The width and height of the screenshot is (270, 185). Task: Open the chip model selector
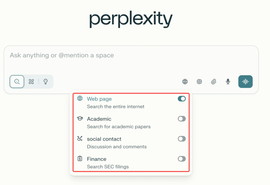[199, 82]
